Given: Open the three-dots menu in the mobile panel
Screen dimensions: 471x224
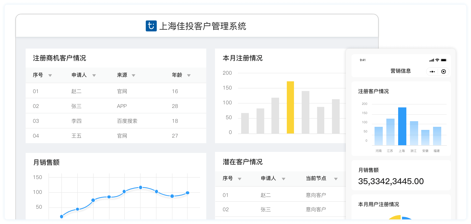Looking at the screenshot, I should pos(432,72).
